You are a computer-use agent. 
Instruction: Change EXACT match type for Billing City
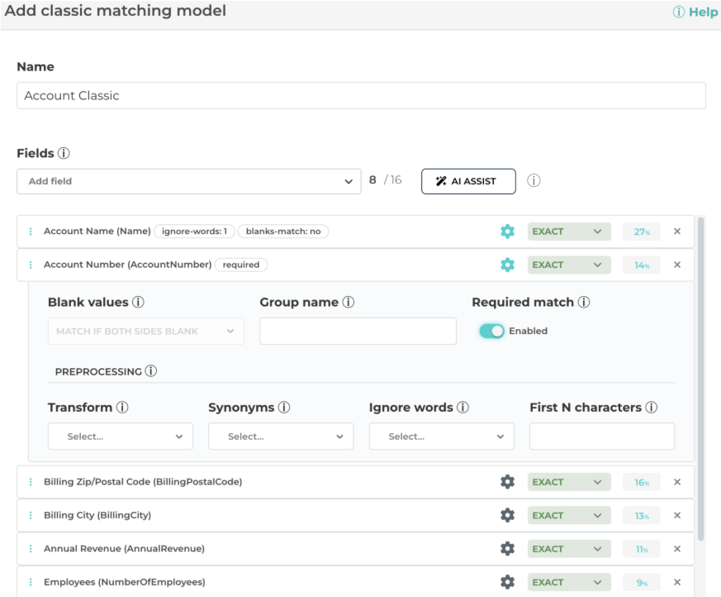coord(569,515)
